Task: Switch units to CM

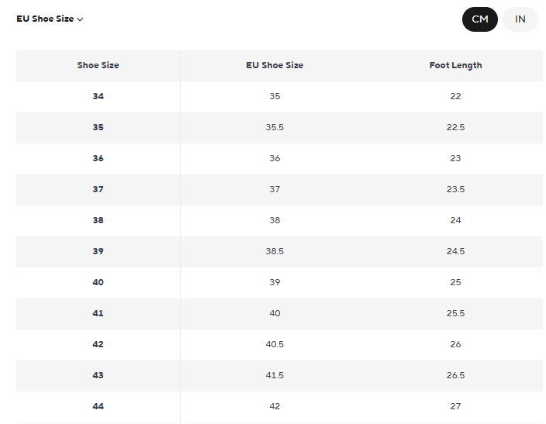Action: (480, 19)
